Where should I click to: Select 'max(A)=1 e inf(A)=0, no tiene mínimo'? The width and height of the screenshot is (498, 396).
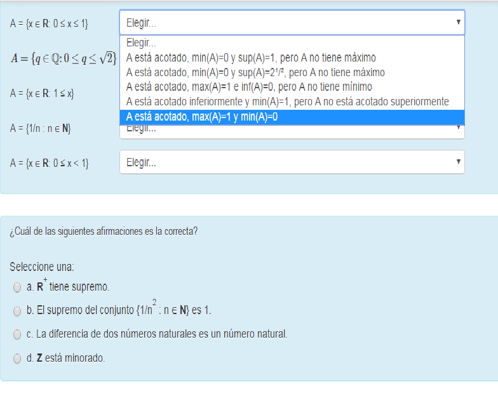(249, 87)
